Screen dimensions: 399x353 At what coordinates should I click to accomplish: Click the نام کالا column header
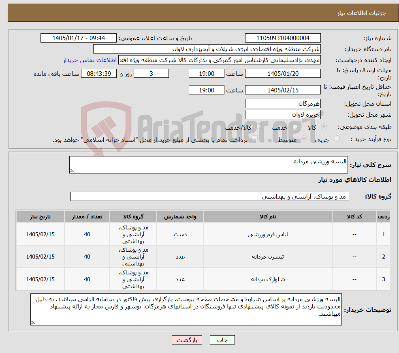click(x=268, y=216)
